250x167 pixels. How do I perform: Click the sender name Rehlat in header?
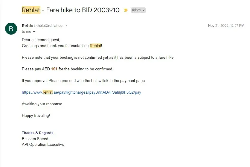(28, 26)
